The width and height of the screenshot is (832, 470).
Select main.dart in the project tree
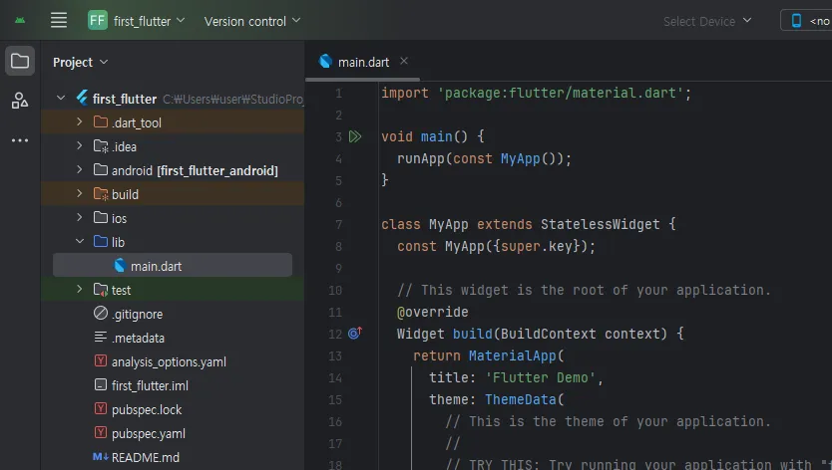(x=173, y=265)
